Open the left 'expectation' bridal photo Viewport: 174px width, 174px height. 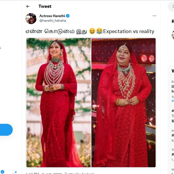(59, 103)
